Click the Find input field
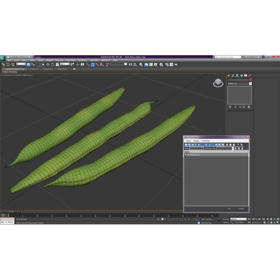 coord(197,149)
